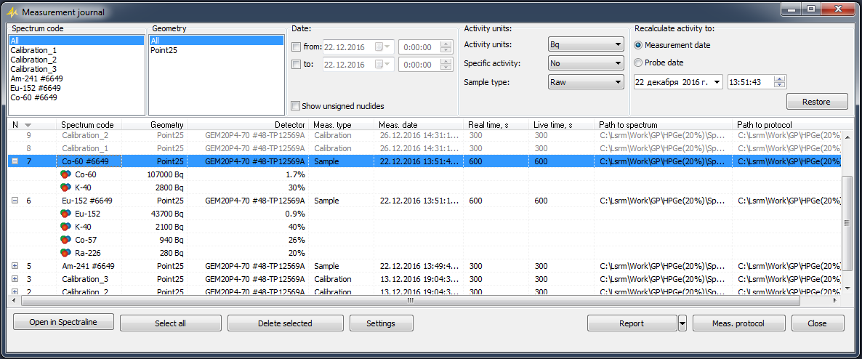This screenshot has width=862, height=359.
Task: Open the Report button dropdown arrow
Action: coord(682,323)
